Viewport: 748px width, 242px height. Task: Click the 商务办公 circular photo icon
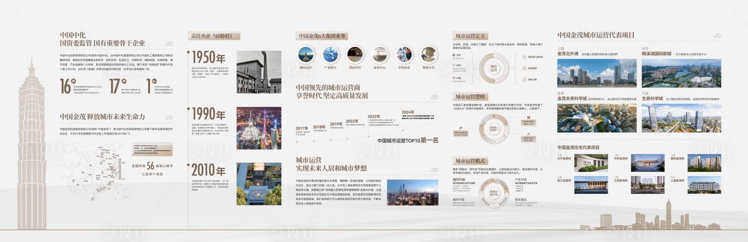click(380, 54)
